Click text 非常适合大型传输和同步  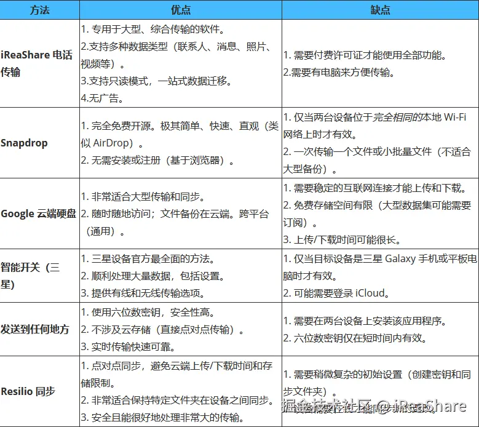[146, 196]
